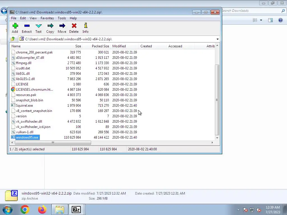Go up one folder level icon

click(x=13, y=39)
